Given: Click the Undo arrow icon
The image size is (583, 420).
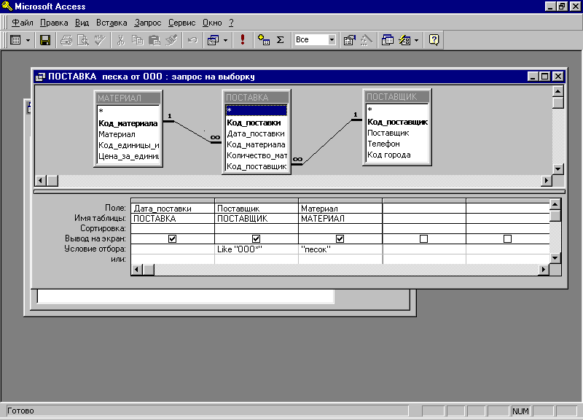Looking at the screenshot, I should pyautogui.click(x=192, y=40).
